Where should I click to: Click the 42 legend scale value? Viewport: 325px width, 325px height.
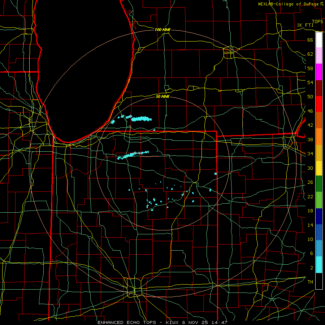coord(310,125)
